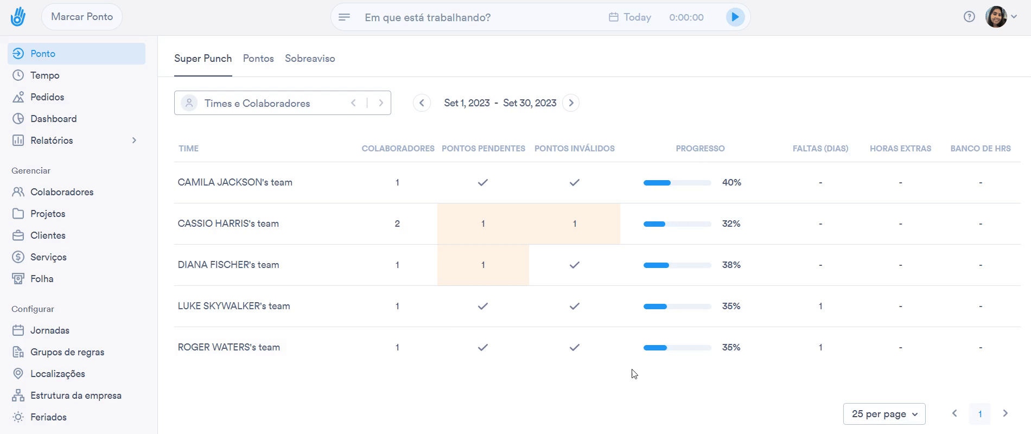Open Dashboard from the sidebar
The width and height of the screenshot is (1031, 434).
point(53,119)
